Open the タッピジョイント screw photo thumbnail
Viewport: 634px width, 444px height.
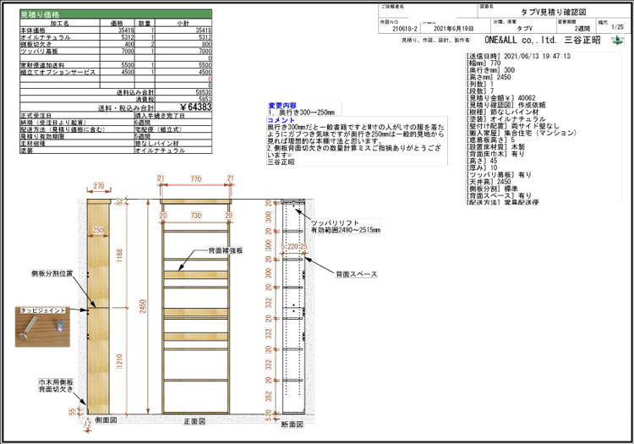coord(42,326)
